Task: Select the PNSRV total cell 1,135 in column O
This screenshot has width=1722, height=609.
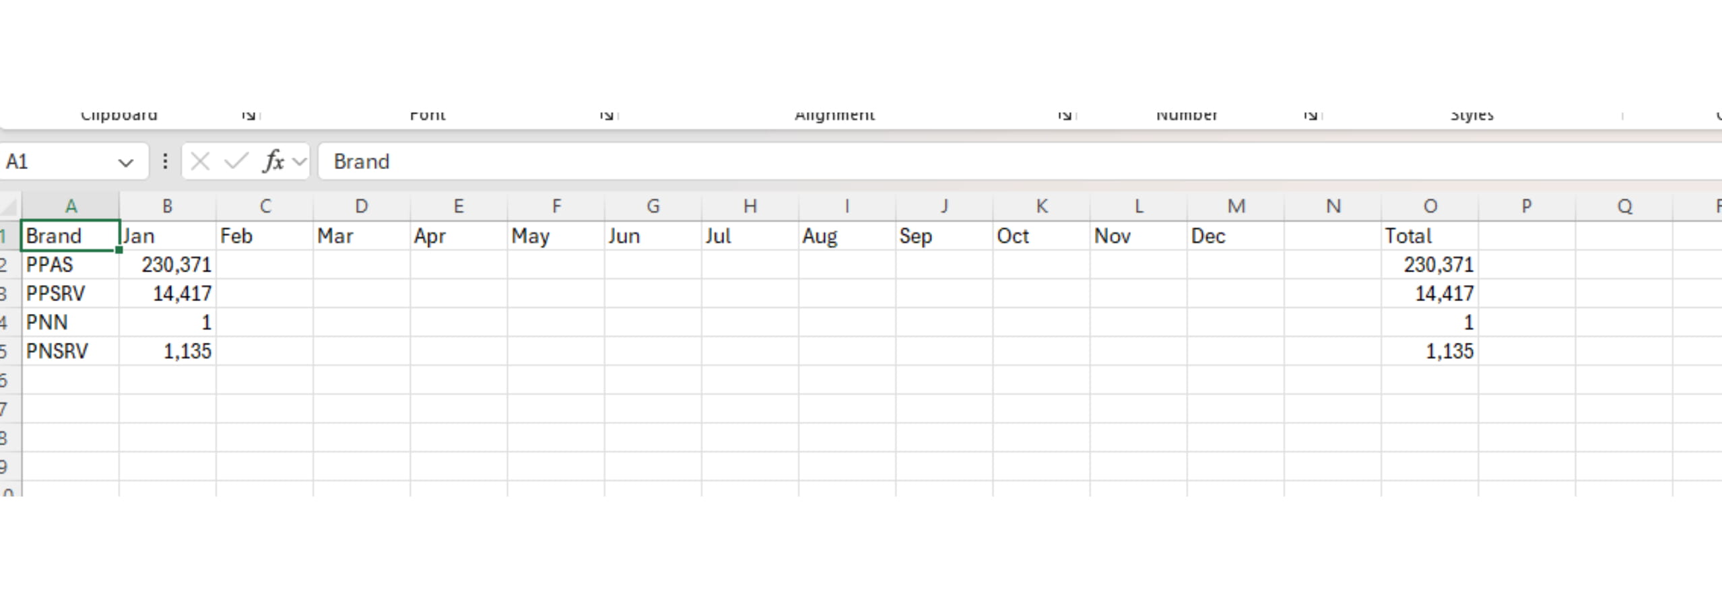Action: 1430,351
